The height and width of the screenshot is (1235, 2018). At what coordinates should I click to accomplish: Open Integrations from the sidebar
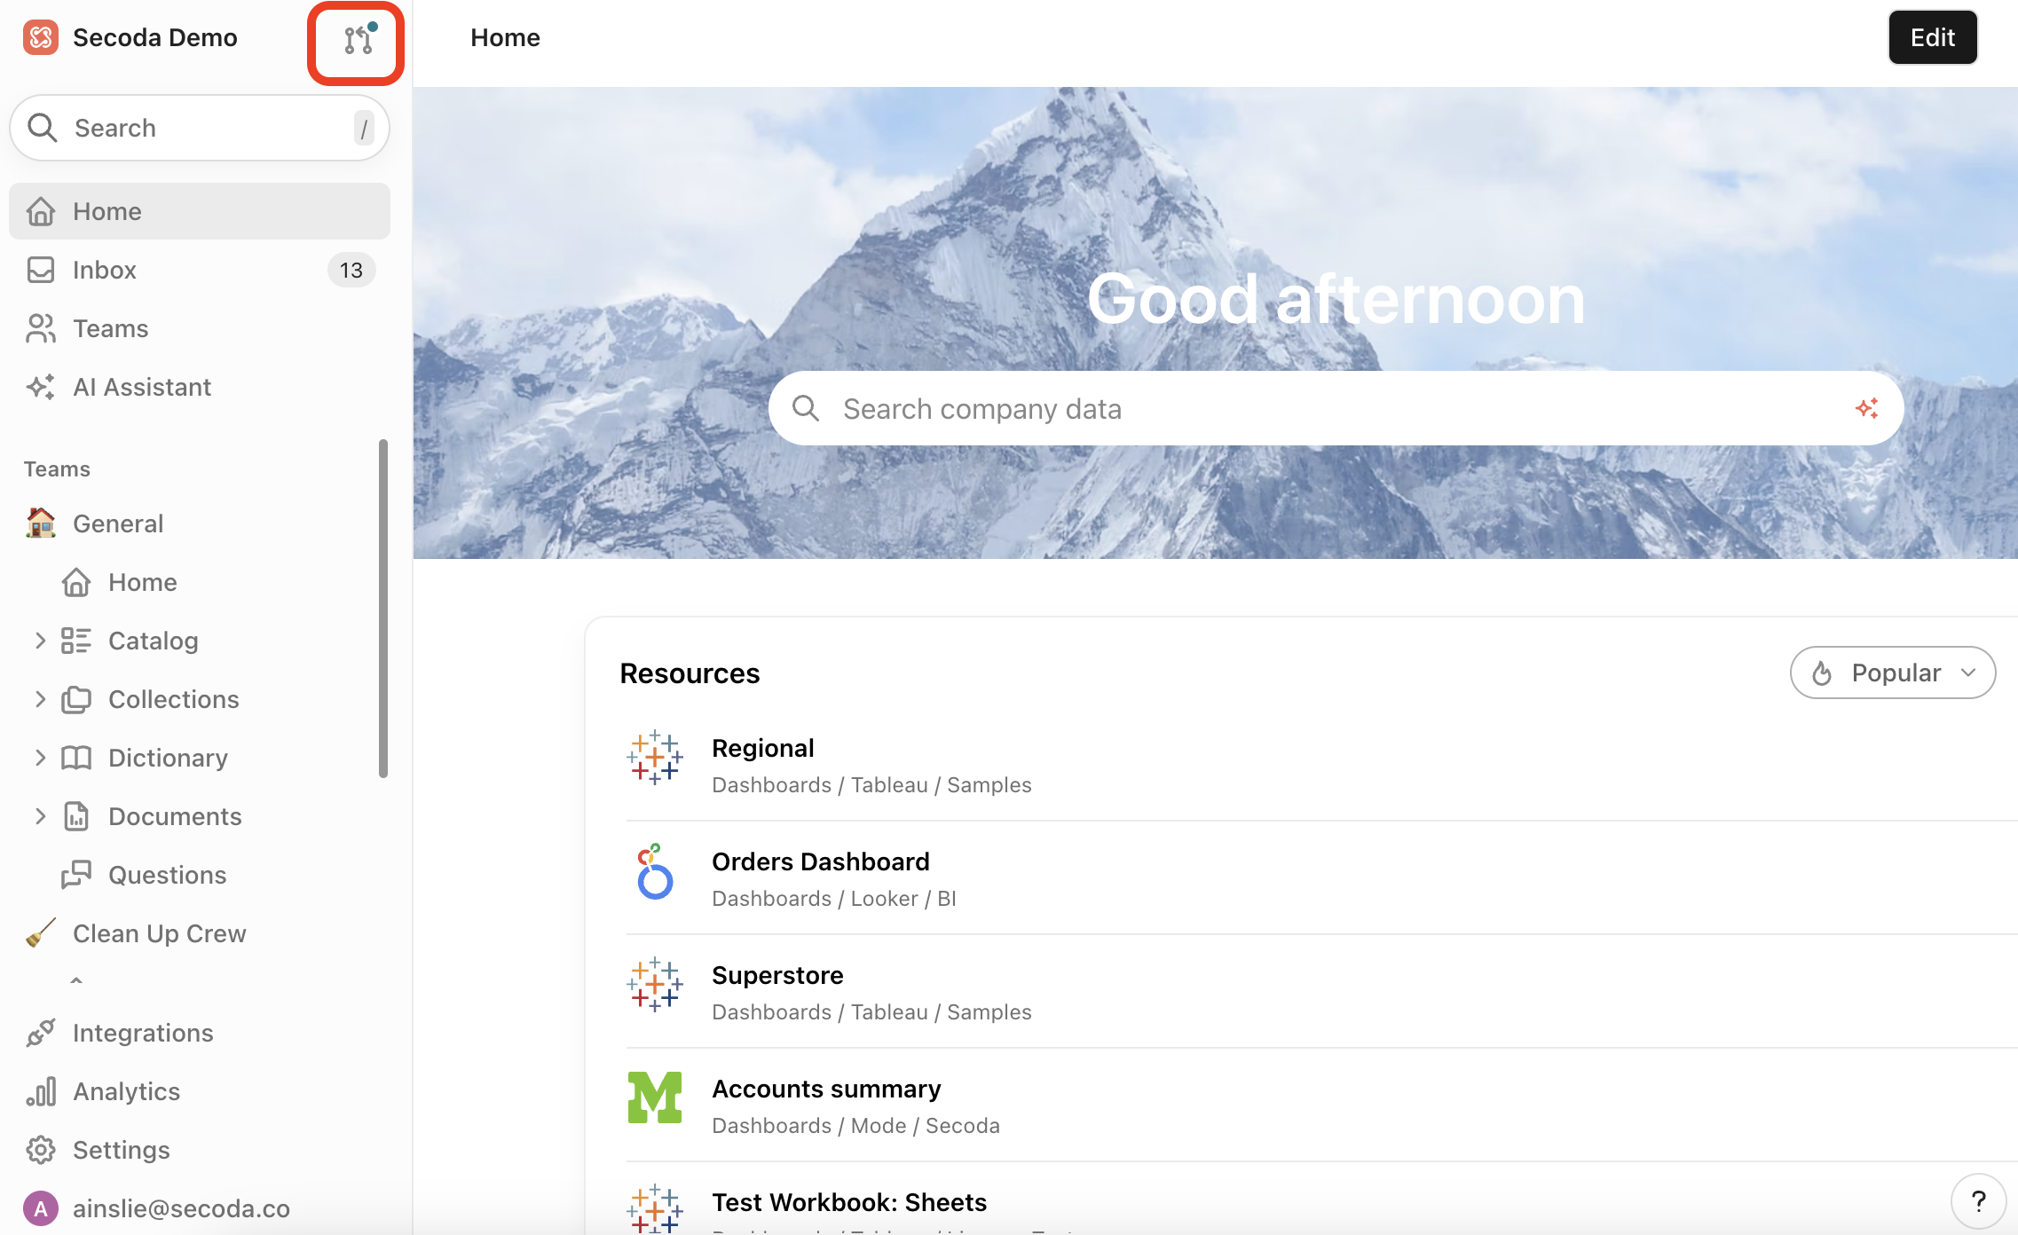point(142,1033)
